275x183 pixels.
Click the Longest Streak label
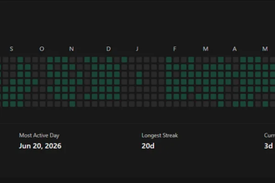160,135
